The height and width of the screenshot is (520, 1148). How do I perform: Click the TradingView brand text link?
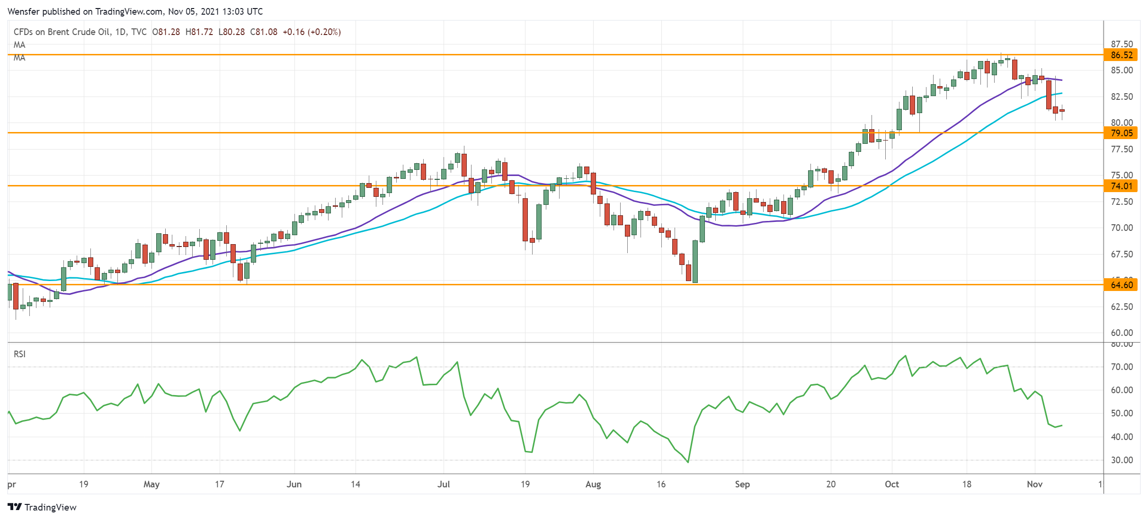50,507
